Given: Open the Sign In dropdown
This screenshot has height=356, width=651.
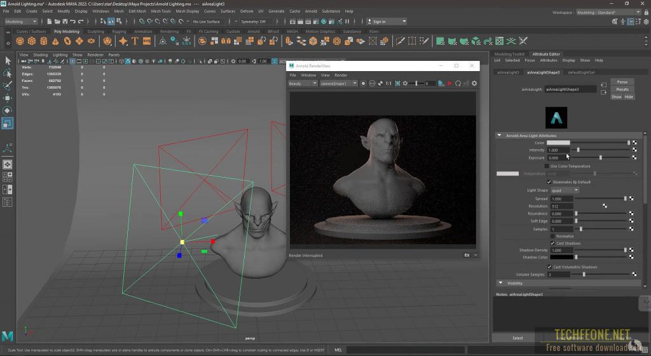Looking at the screenshot, I should pyautogui.click(x=387, y=21).
